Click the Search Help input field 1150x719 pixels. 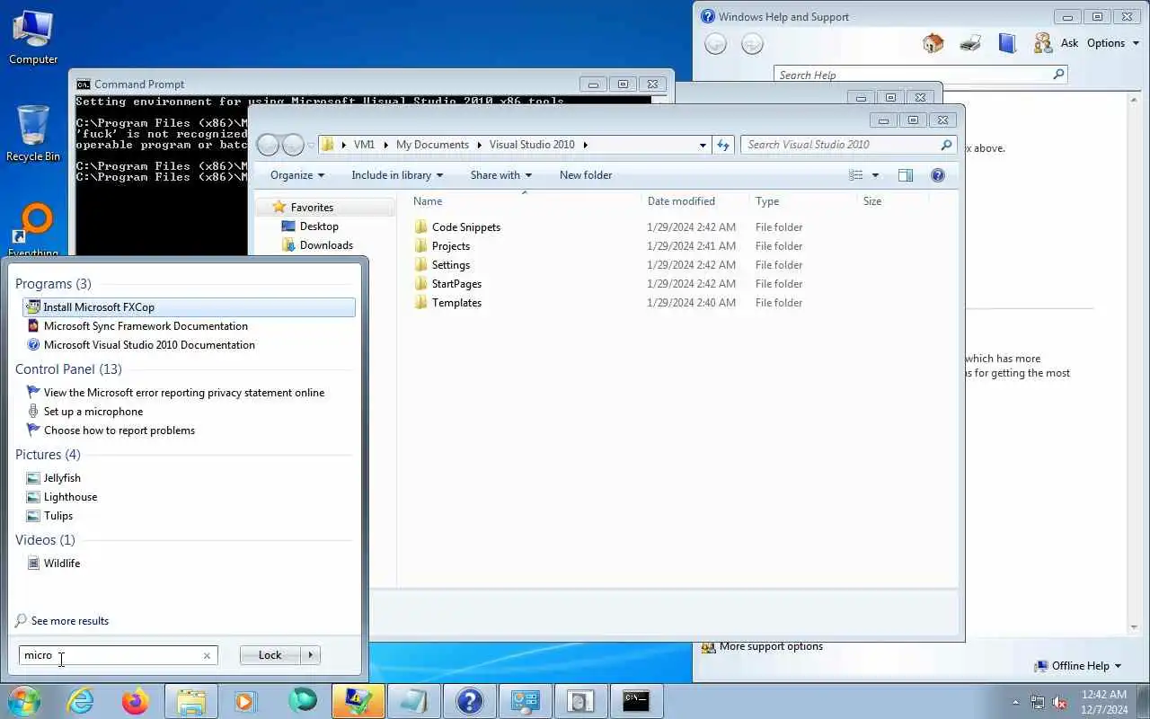912,75
